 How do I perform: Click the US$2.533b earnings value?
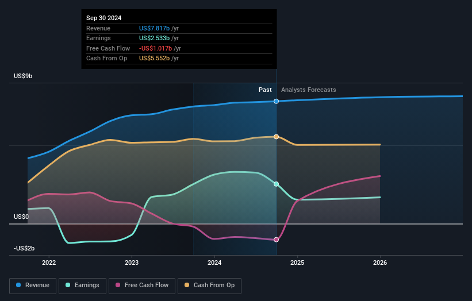tap(154, 38)
